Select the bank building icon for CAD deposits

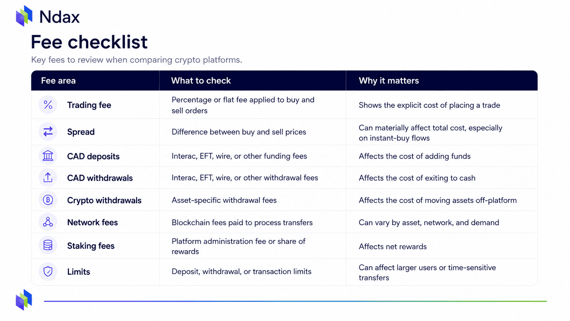click(x=48, y=156)
